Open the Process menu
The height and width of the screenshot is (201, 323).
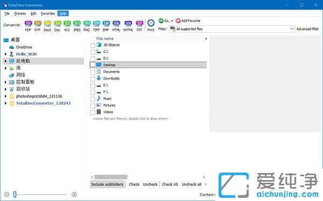[20, 13]
